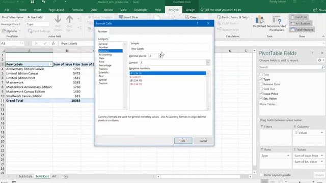Click the Share icon

click(x=315, y=10)
